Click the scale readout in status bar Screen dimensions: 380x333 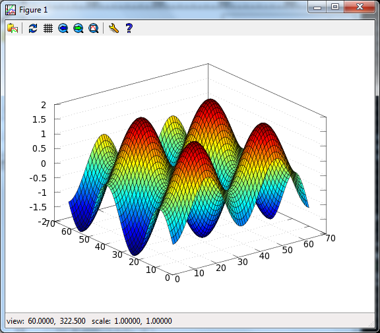(x=132, y=321)
